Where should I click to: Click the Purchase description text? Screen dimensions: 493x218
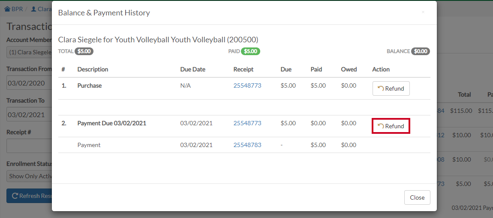tap(90, 85)
